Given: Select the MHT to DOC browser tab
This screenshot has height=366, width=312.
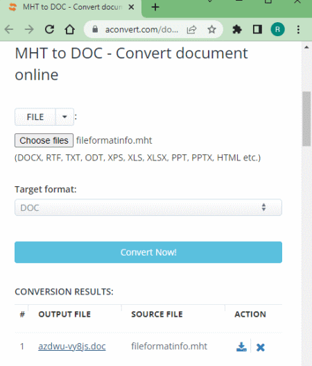Looking at the screenshot, I should pyautogui.click(x=71, y=8).
